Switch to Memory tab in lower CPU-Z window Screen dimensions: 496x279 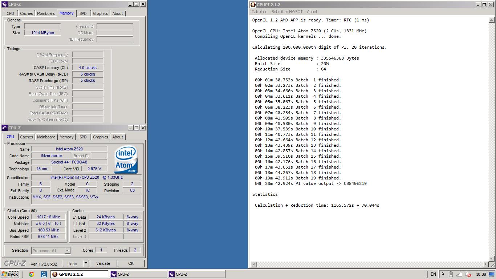[x=66, y=137]
